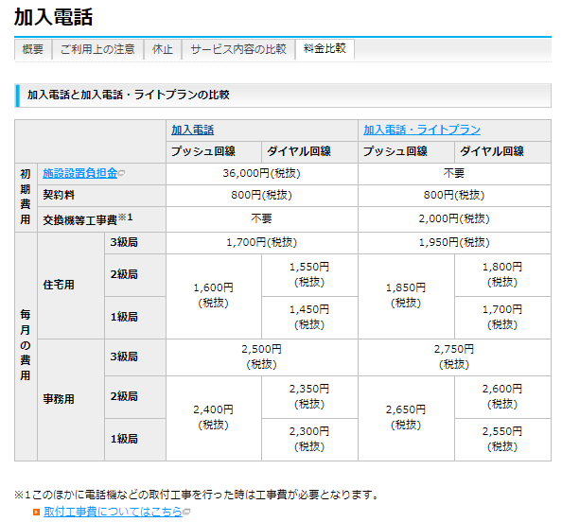Click the orange arrow bullet before 取付工事費

(x=36, y=513)
